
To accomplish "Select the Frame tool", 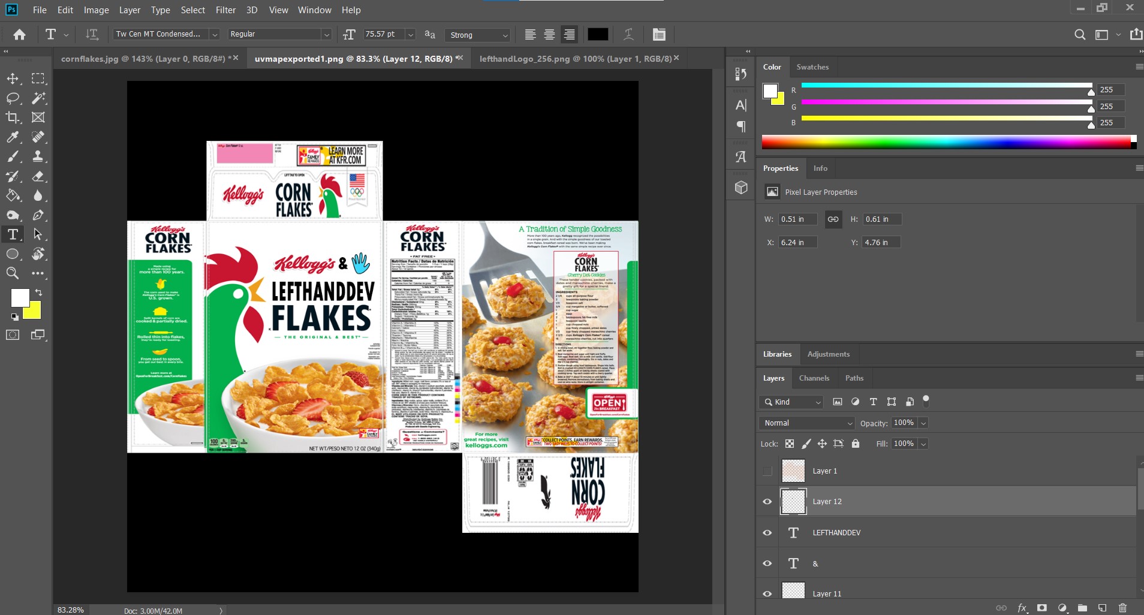I will 38,117.
